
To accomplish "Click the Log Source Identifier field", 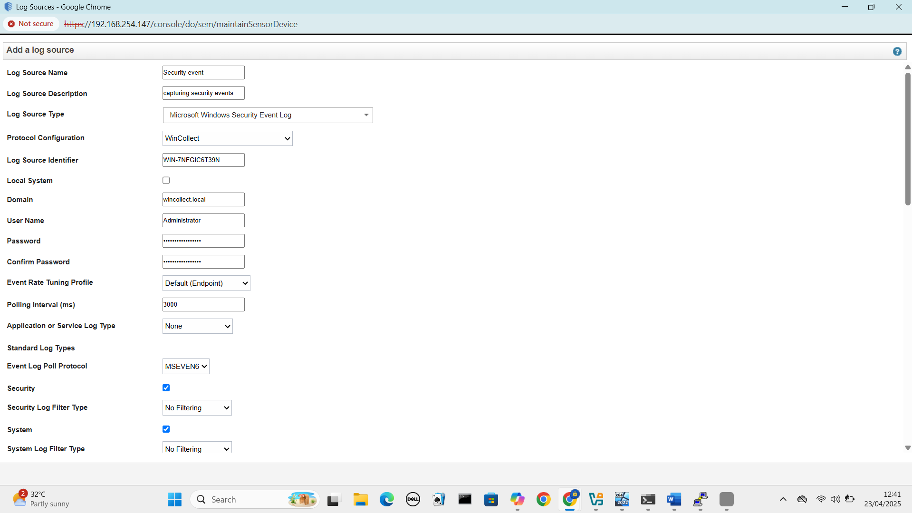I will point(203,160).
